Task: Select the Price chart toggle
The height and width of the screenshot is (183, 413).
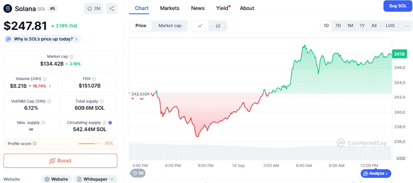Action: 141,26
